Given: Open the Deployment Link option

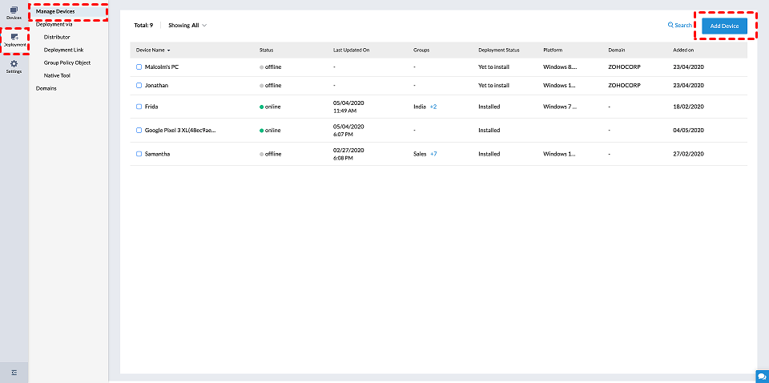Looking at the screenshot, I should (63, 50).
